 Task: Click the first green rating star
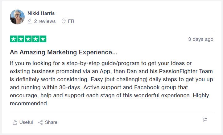pyautogui.click(x=14, y=39)
